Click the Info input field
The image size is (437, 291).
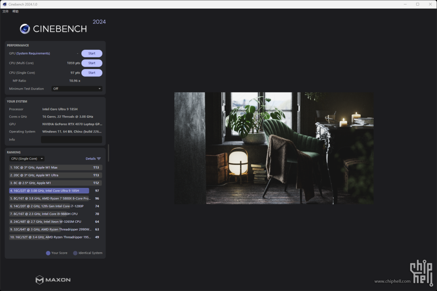click(x=71, y=139)
